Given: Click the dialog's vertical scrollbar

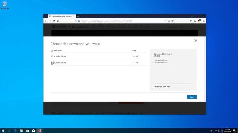Looking at the screenshot, I should point(205,69).
